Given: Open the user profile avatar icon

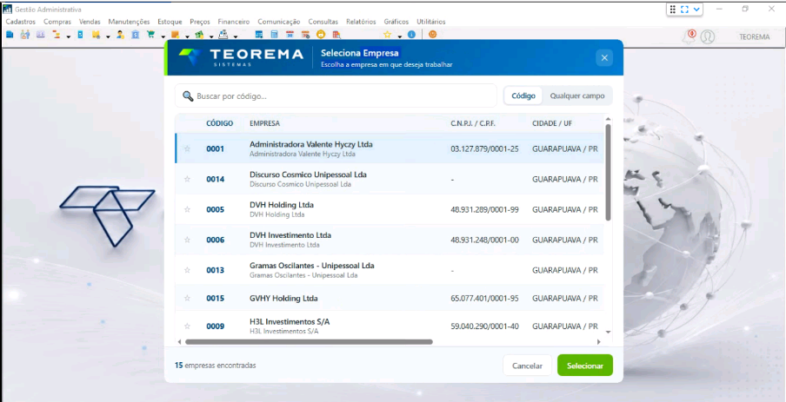Looking at the screenshot, I should click(x=707, y=37).
